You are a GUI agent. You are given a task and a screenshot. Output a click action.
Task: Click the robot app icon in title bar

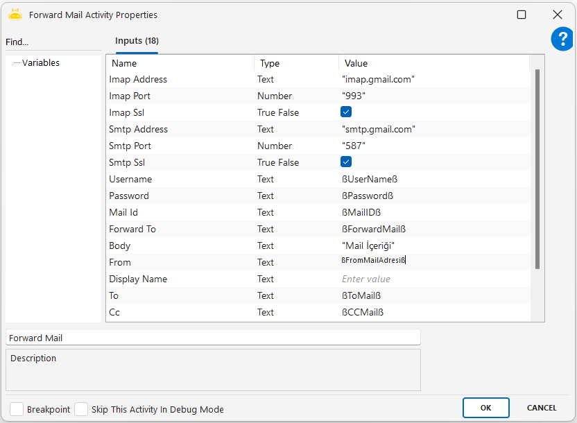[15, 15]
